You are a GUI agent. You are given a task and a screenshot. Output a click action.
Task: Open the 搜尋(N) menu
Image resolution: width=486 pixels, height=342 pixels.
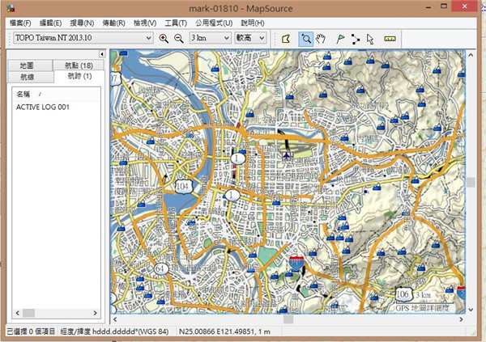pos(82,23)
